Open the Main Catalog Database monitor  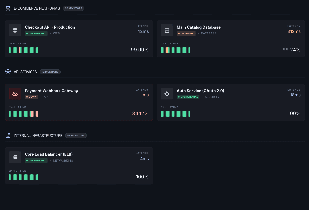click(x=231, y=39)
